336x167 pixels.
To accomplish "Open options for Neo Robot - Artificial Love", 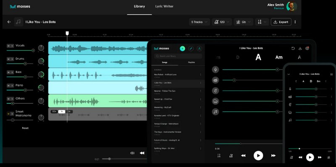I will click(x=201, y=75).
